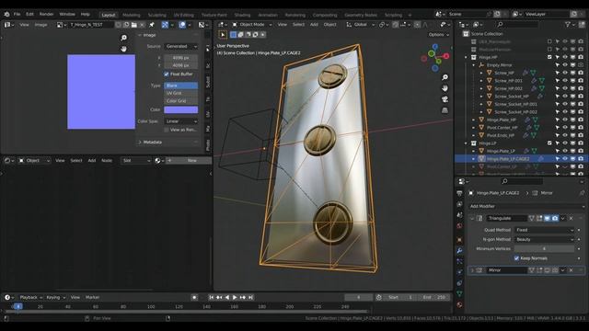
Task: Open the Edit menu
Action: tap(29, 15)
